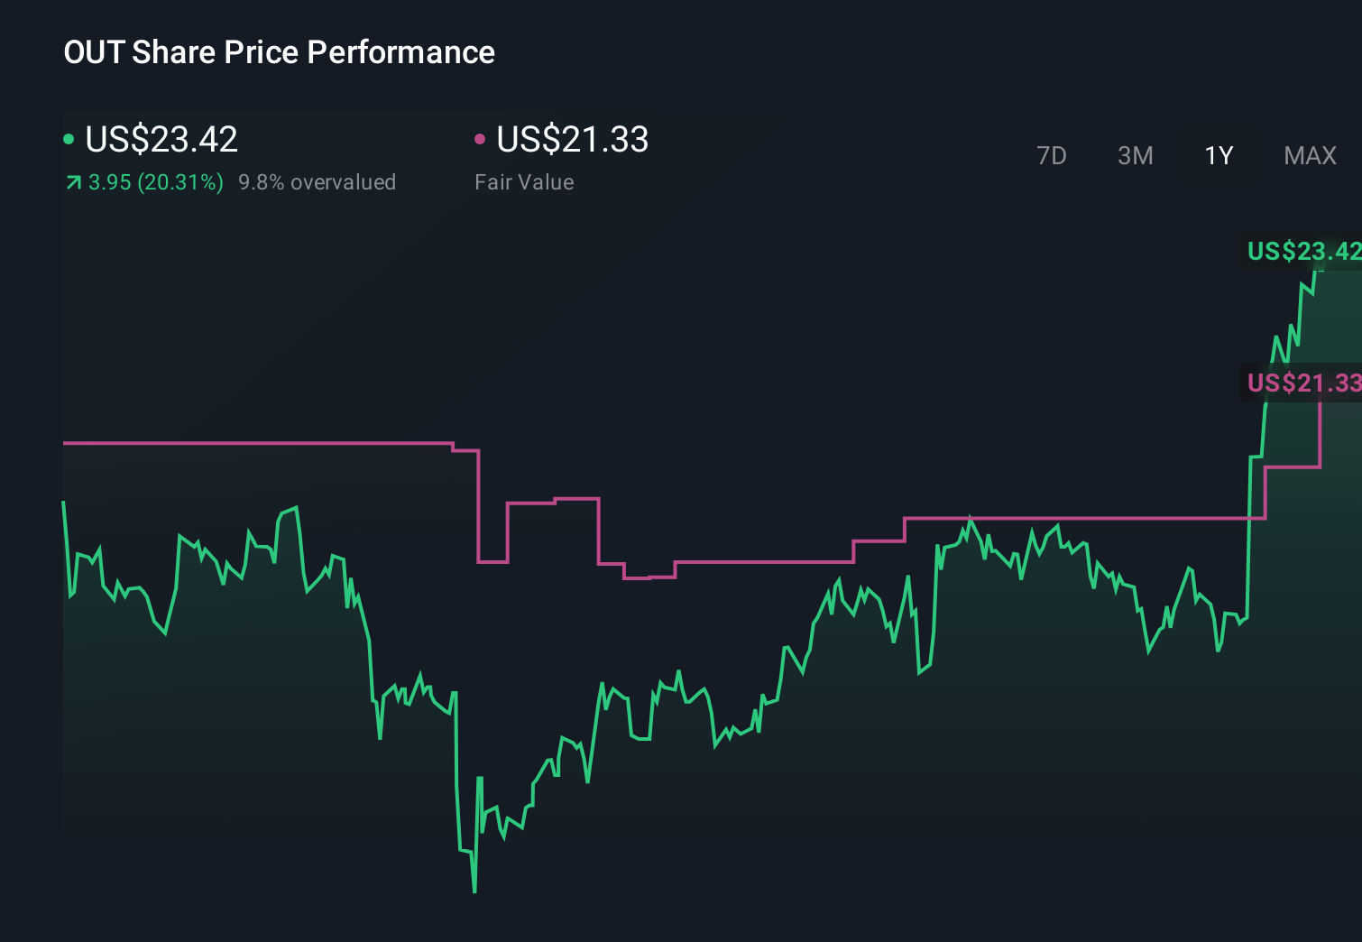Image resolution: width=1362 pixels, height=942 pixels.
Task: Click the US$21.33 legend price text
Action: coord(573,139)
